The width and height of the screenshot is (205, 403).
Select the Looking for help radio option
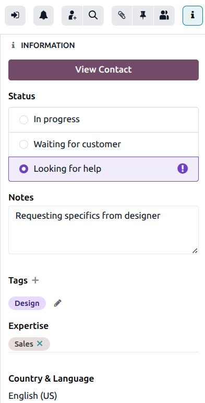(x=24, y=169)
